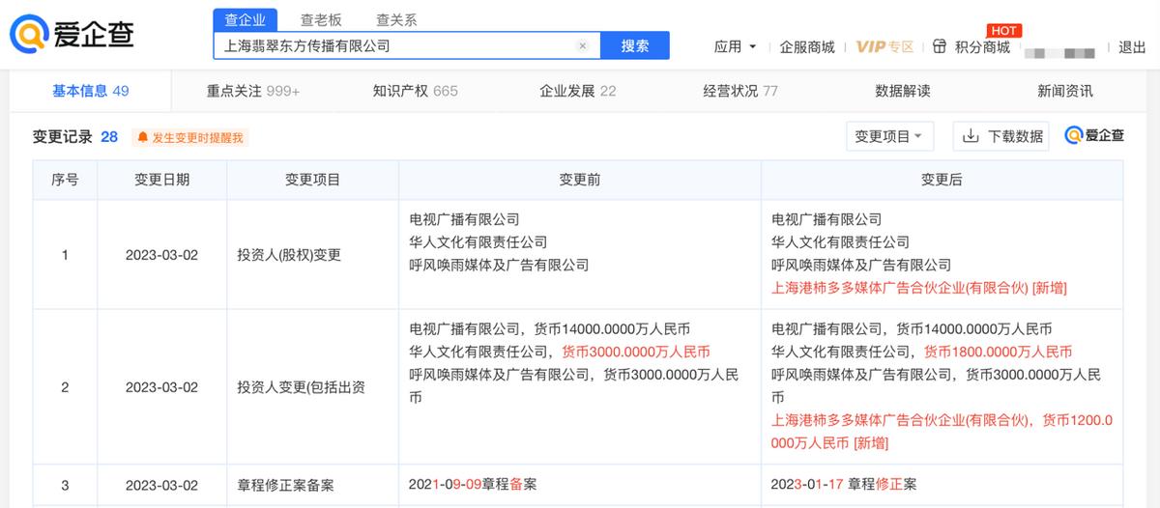Click the 变更日期 column header
The width and height of the screenshot is (1160, 508).
(161, 180)
